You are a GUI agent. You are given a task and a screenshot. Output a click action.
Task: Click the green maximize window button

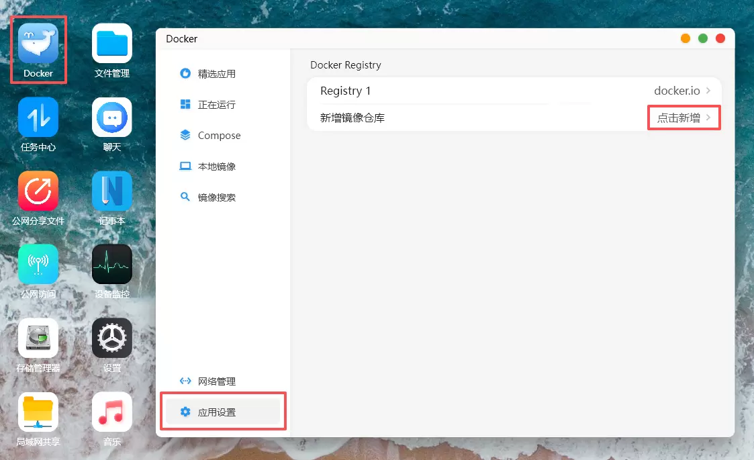pos(703,38)
